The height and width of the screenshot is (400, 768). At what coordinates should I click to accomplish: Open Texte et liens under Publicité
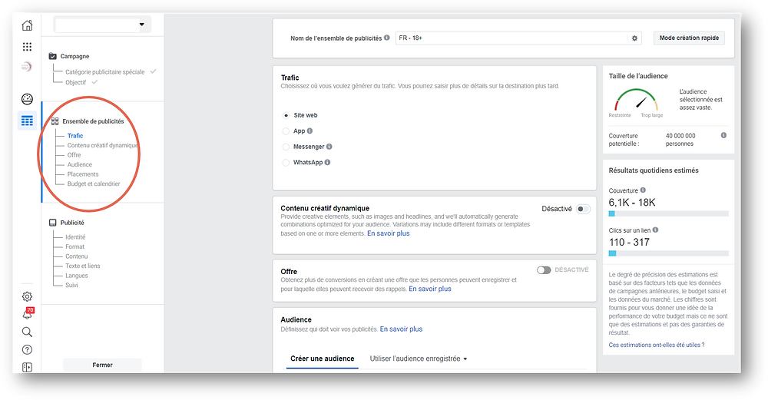point(83,266)
